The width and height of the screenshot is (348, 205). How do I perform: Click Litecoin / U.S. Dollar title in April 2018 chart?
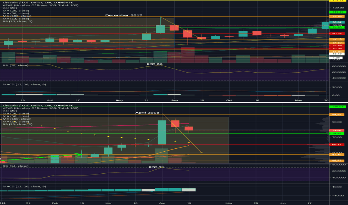click(x=38, y=105)
